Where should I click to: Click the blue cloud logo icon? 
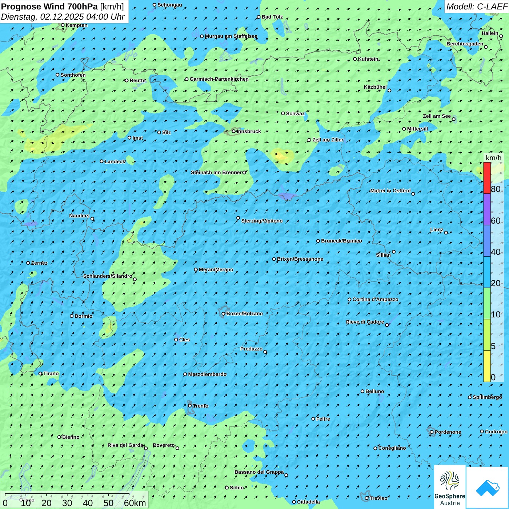pyautogui.click(x=487, y=488)
